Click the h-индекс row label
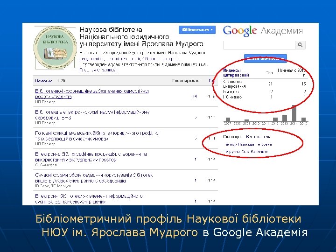 tap(231, 91)
